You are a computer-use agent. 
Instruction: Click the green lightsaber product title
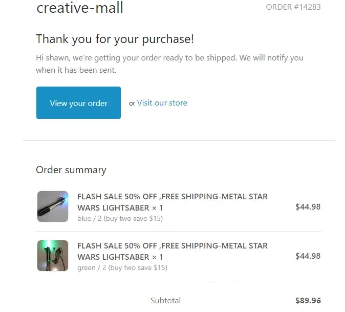(x=172, y=251)
